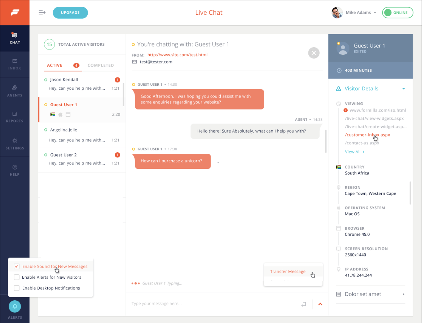The width and height of the screenshot is (422, 323).
Task: Click the visitor list scrollbar
Action: [123, 95]
